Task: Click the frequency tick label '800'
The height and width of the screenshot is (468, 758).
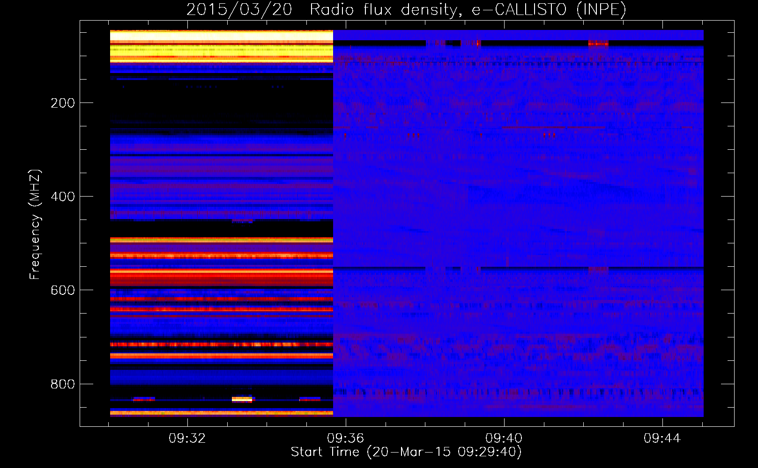Action: tap(63, 384)
